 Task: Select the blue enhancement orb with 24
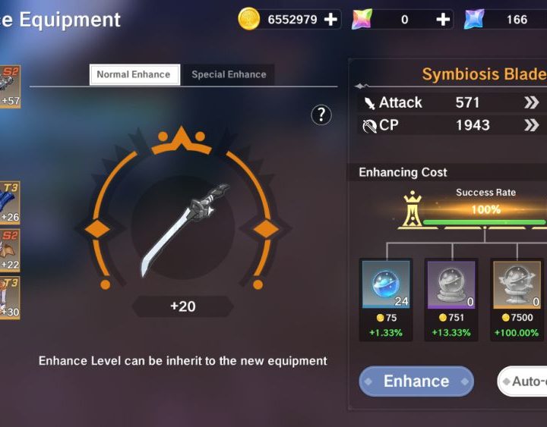click(x=386, y=284)
